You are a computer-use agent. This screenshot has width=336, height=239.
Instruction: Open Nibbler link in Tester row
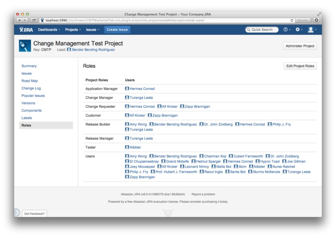pyautogui.click(x=135, y=147)
